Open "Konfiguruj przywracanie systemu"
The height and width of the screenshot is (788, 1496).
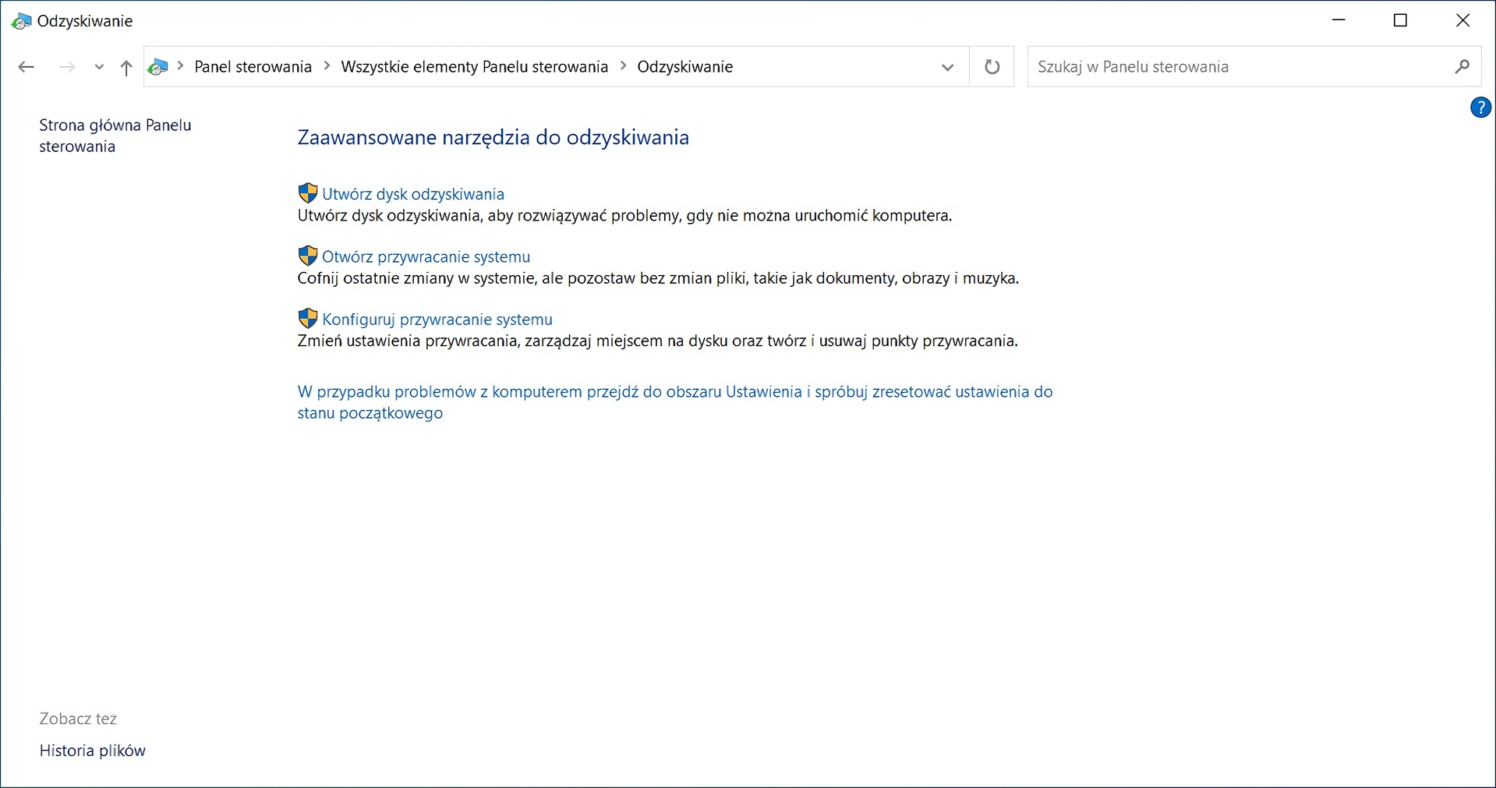coord(437,319)
